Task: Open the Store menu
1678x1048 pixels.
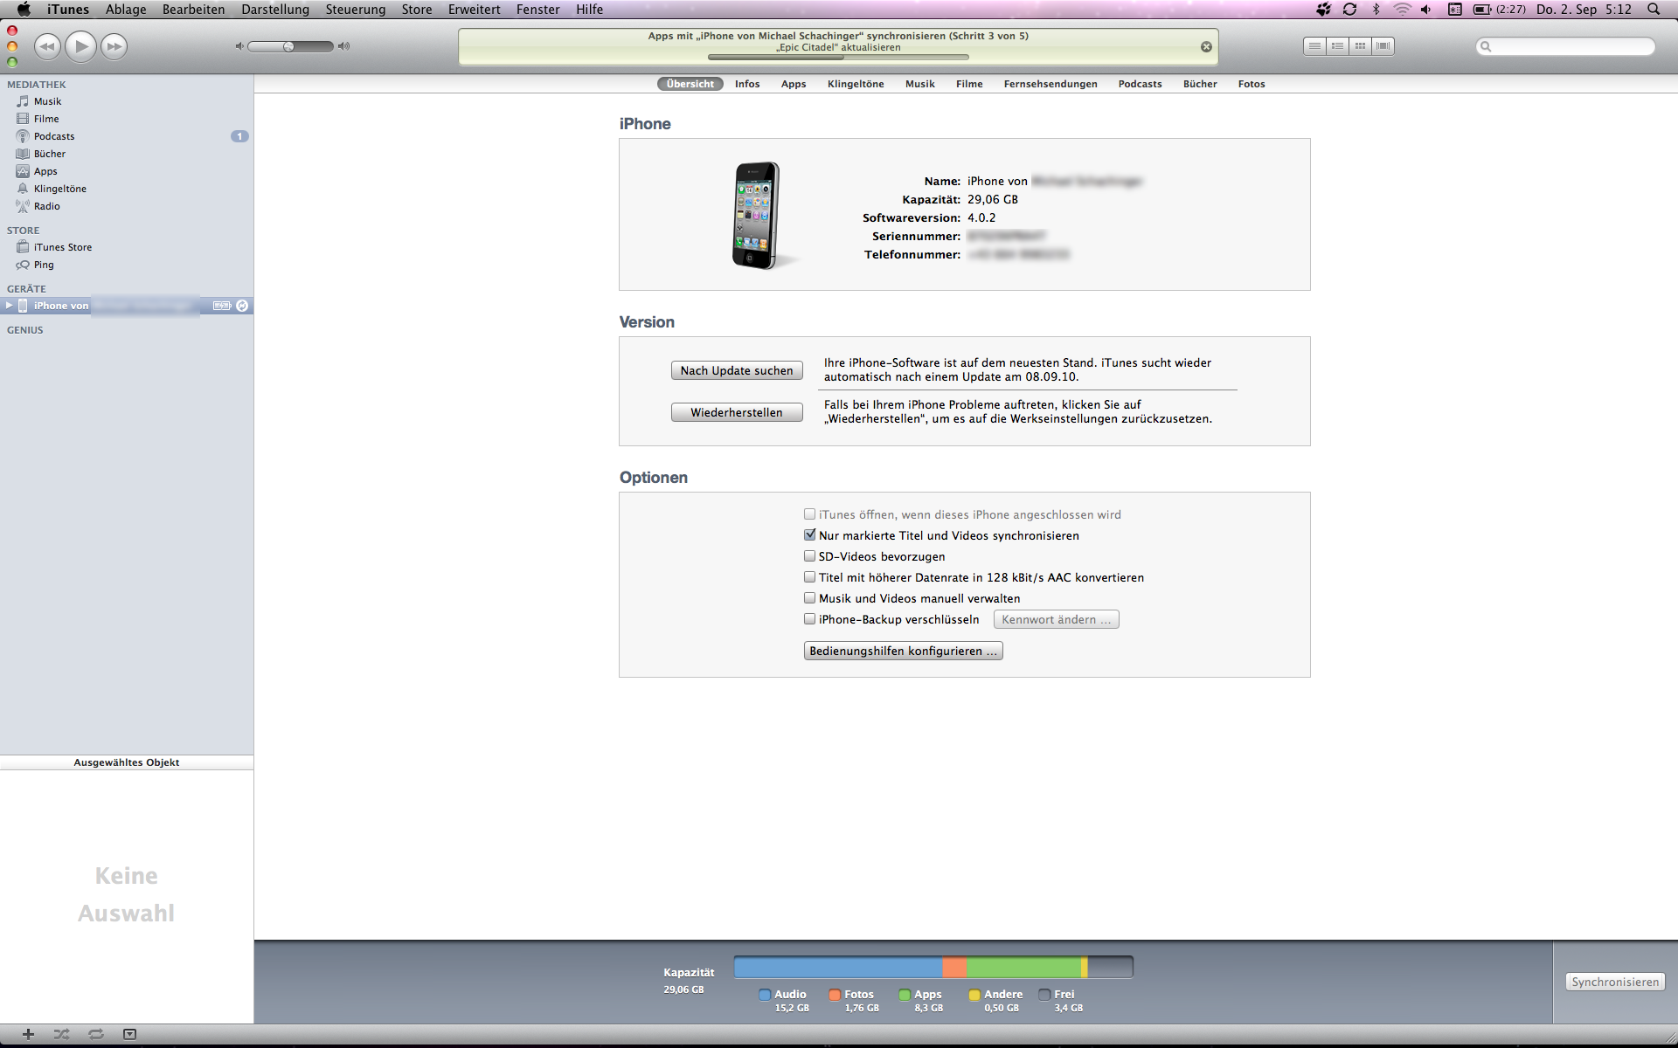Action: pyautogui.click(x=417, y=10)
